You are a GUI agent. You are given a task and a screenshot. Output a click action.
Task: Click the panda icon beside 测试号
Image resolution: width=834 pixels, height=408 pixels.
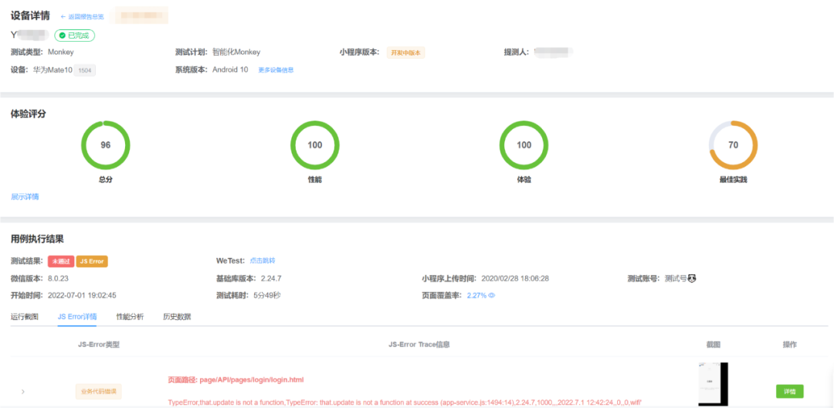click(x=692, y=278)
